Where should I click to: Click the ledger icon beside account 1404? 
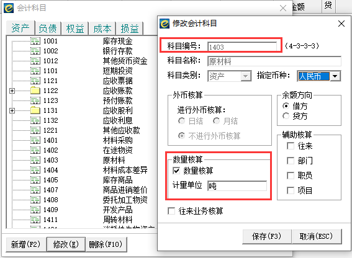click(x=35, y=170)
